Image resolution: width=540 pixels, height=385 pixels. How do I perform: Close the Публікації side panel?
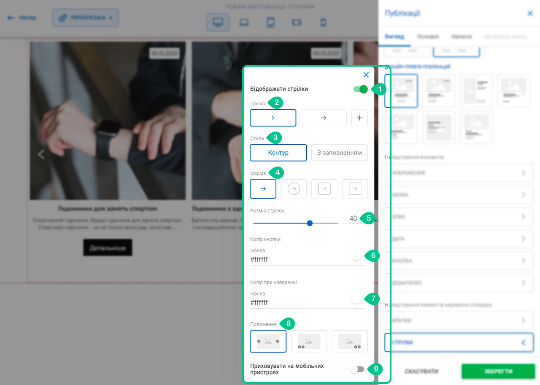530,13
